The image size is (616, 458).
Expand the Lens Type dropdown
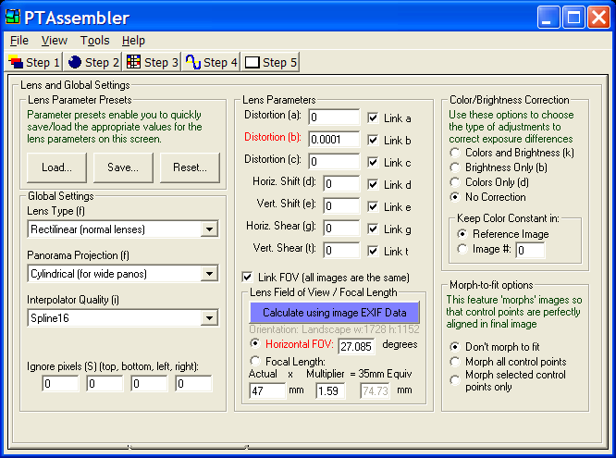pyautogui.click(x=209, y=229)
